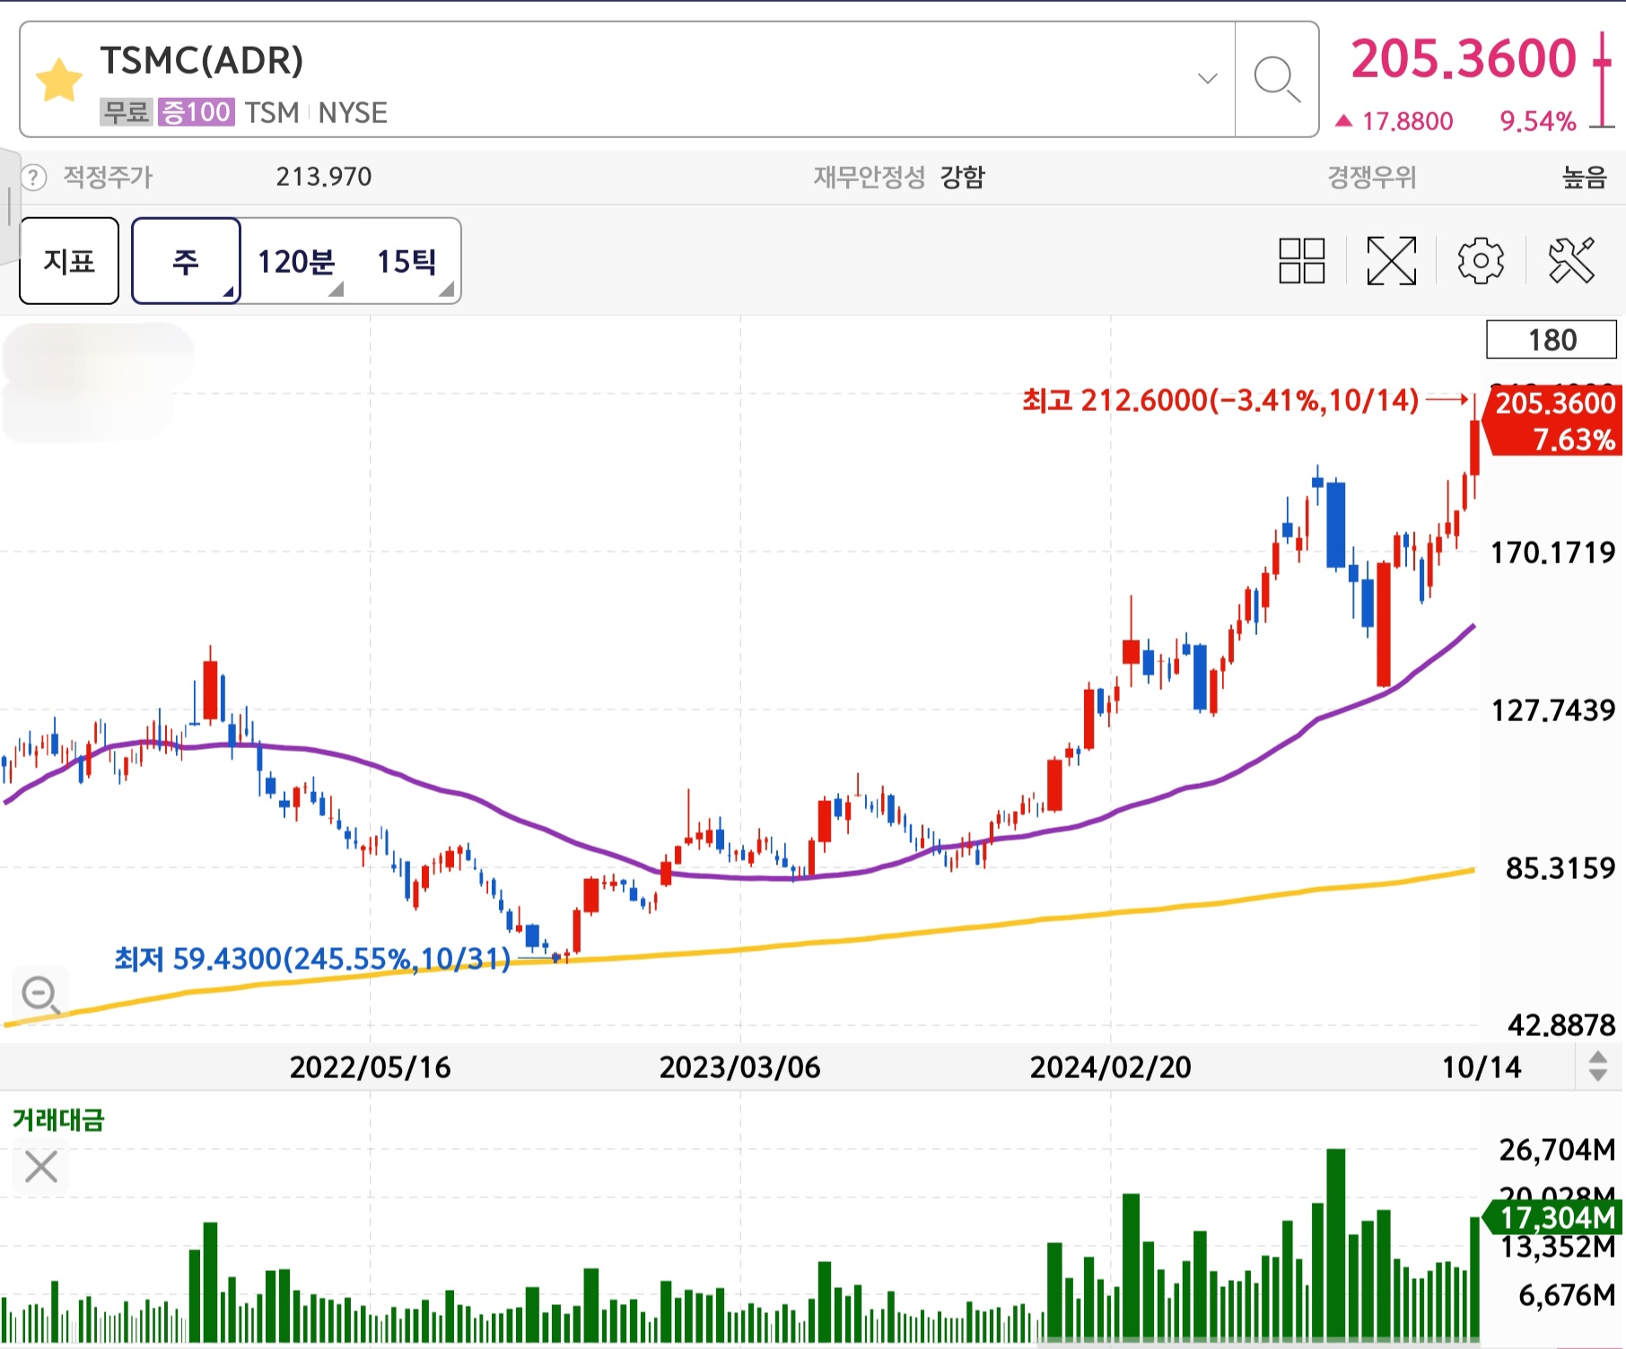Click the current price 205.3600 header

(1463, 58)
